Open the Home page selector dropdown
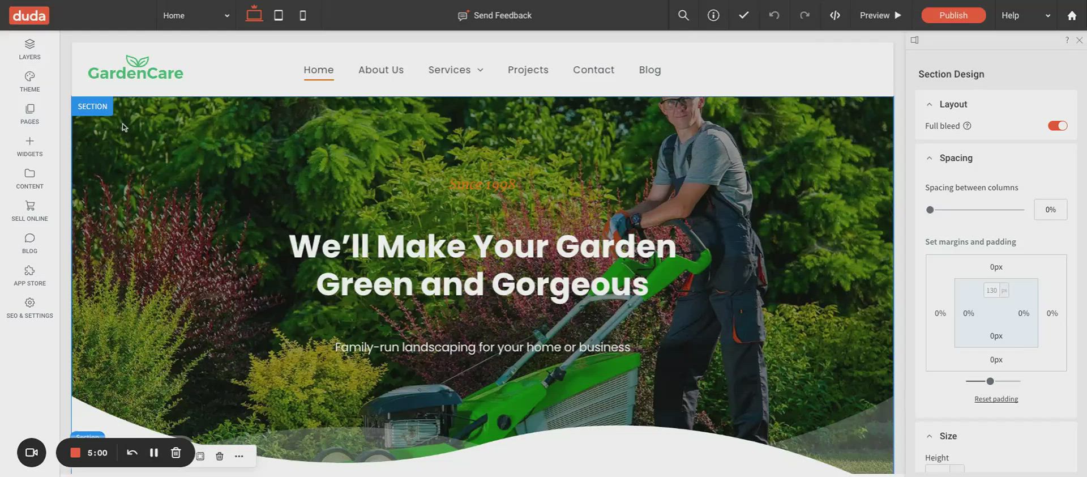Viewport: 1087px width, 477px height. tap(196, 15)
